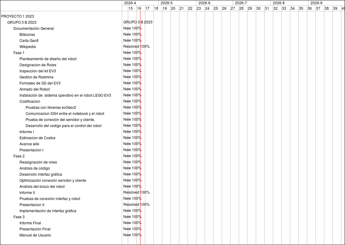Click the GRUPO 3 B 2023 gantt label
The height and width of the screenshot is (245, 345).
point(138,22)
